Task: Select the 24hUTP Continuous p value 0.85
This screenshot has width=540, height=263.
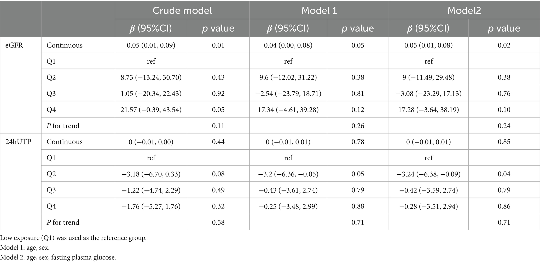Action: click(x=504, y=142)
